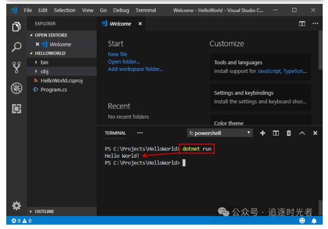Open the Debug view icon
This screenshot has width=328, height=229.
pyautogui.click(x=16, y=88)
